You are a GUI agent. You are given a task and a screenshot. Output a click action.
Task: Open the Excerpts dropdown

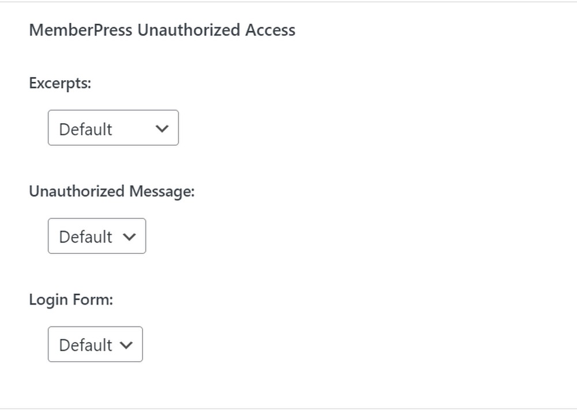[113, 128]
